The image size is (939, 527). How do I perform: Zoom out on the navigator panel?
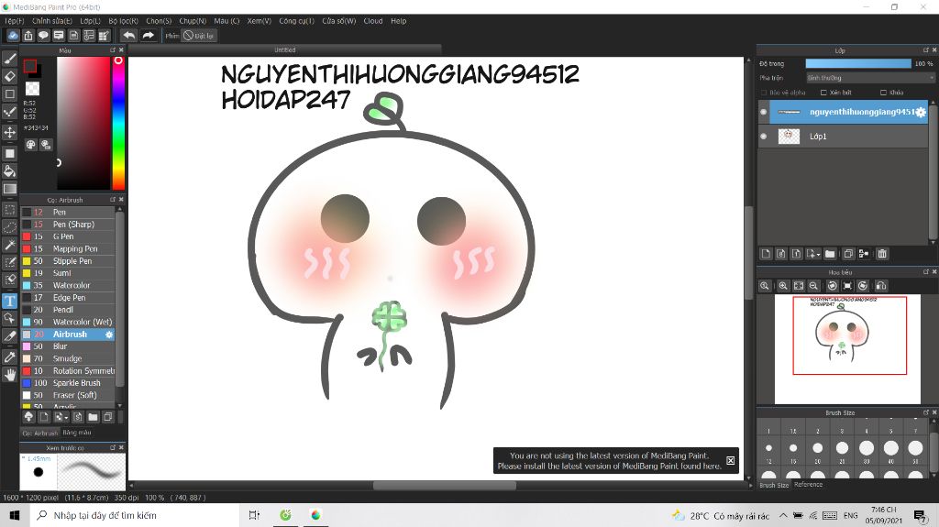tap(813, 286)
